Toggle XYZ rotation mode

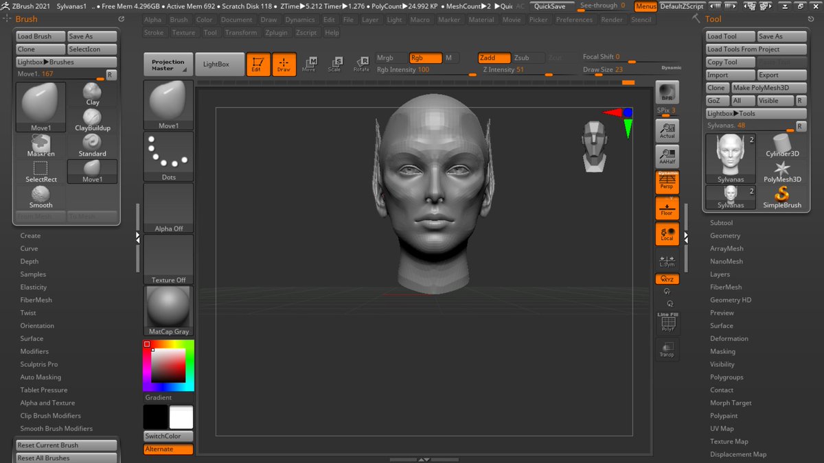(667, 279)
